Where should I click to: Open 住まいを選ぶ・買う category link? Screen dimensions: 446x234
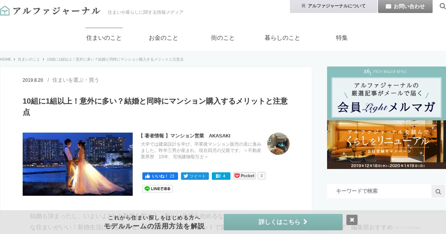tap(76, 80)
